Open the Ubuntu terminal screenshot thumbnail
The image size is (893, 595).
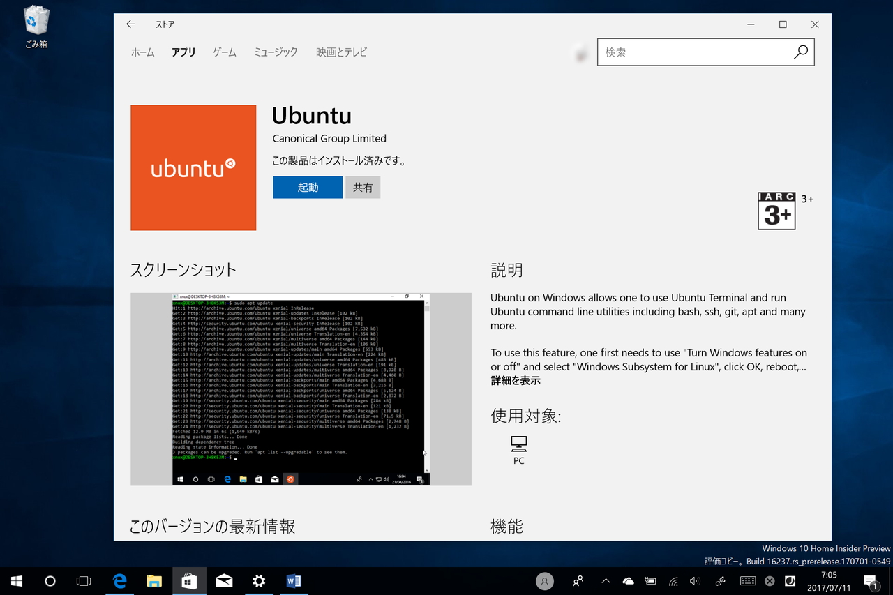coord(300,389)
